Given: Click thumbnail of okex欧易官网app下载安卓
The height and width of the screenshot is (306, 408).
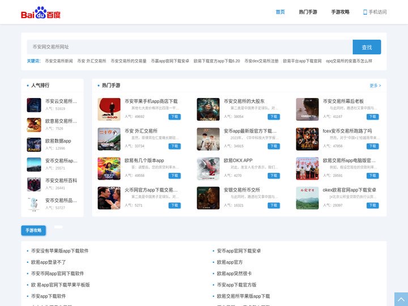Looking at the screenshot, I should click(307, 198).
